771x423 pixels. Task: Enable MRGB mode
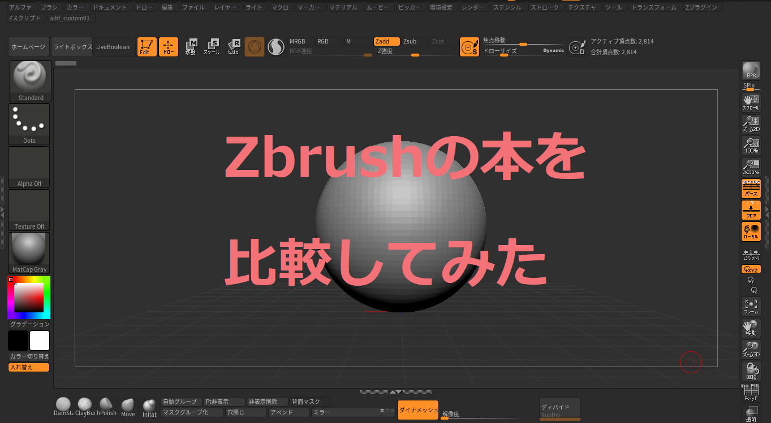[300, 41]
